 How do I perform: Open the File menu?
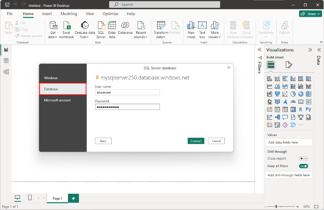pos(9,14)
